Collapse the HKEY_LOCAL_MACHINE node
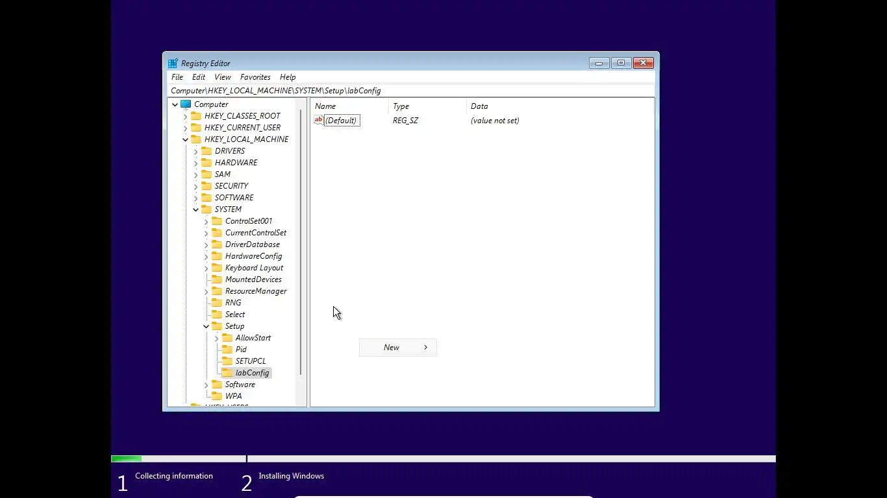 [x=185, y=139]
